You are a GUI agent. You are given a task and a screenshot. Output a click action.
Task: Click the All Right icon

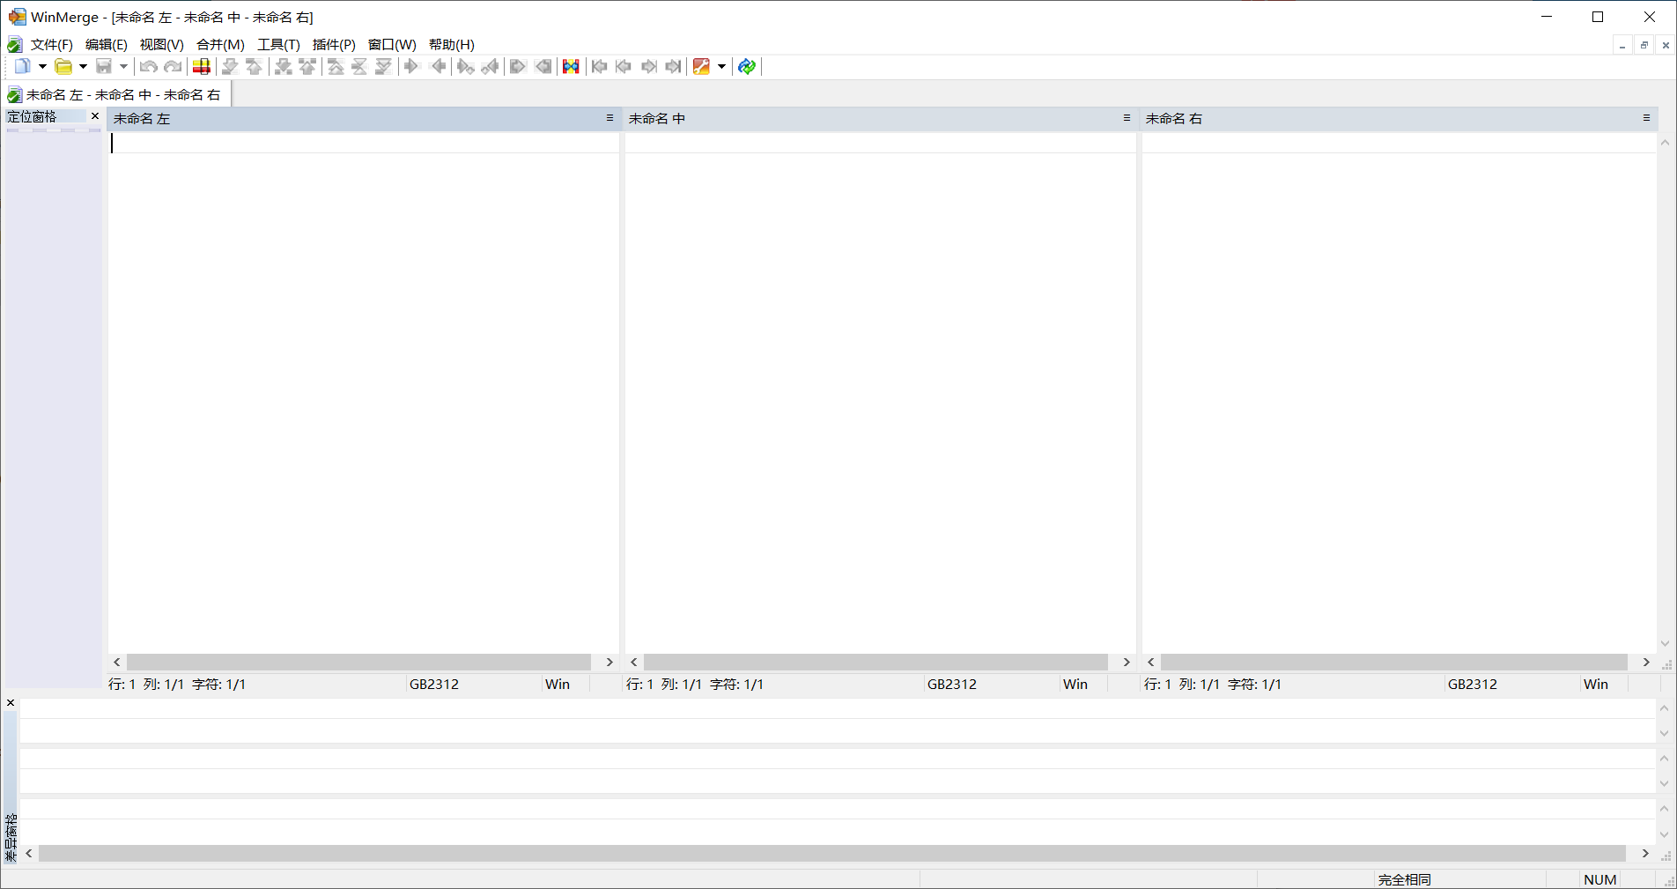tap(518, 66)
